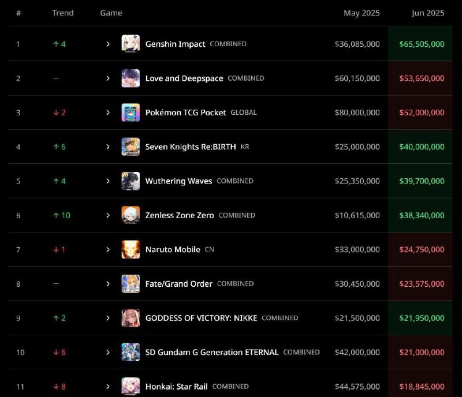The height and width of the screenshot is (397, 462).
Task: Click the Genshin Impact game icon
Action: tap(131, 44)
